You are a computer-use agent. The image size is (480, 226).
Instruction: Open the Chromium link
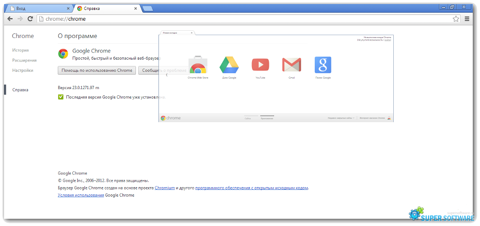click(165, 188)
